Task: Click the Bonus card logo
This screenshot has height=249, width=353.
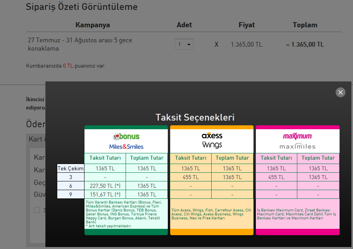Action: click(126, 136)
